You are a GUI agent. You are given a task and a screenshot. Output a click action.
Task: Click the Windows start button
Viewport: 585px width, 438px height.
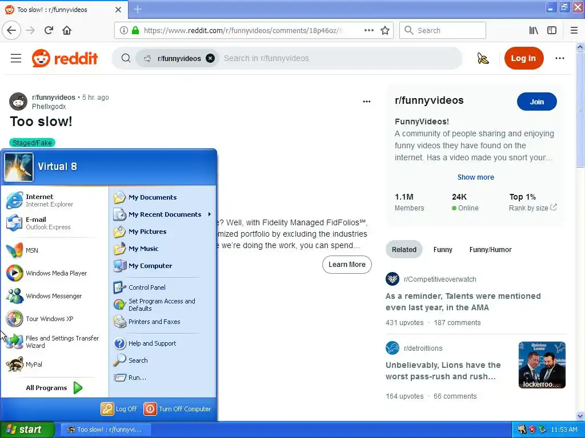[x=27, y=429]
